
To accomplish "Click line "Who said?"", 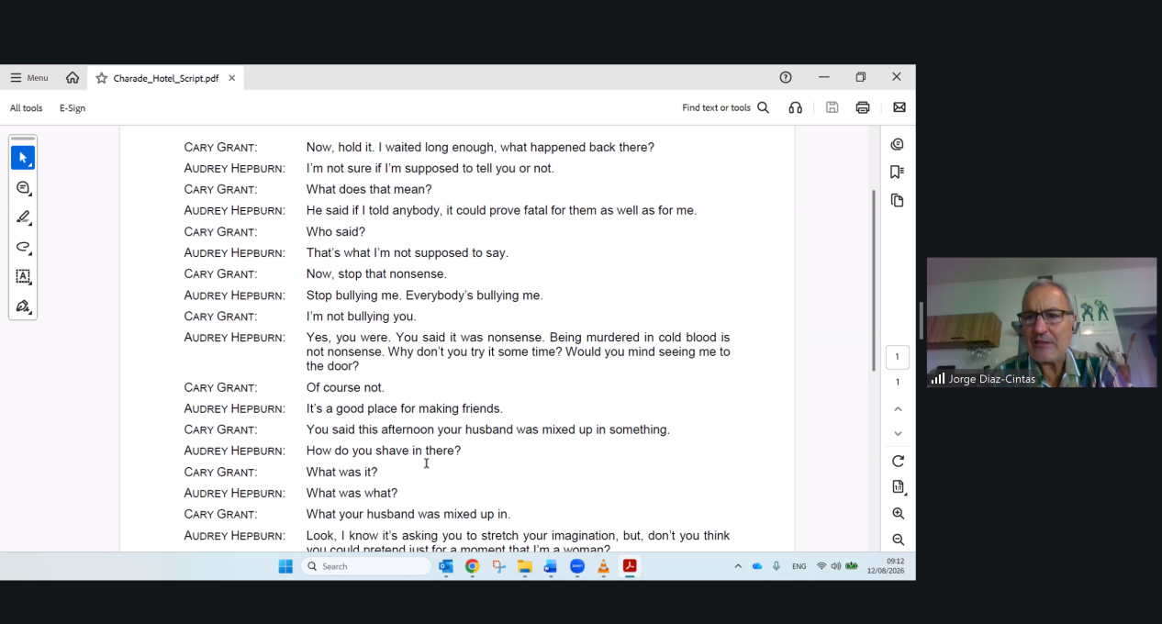I will pos(336,232).
